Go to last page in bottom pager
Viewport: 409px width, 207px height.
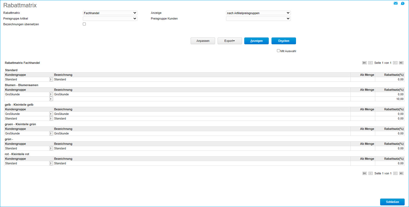(x=401, y=173)
